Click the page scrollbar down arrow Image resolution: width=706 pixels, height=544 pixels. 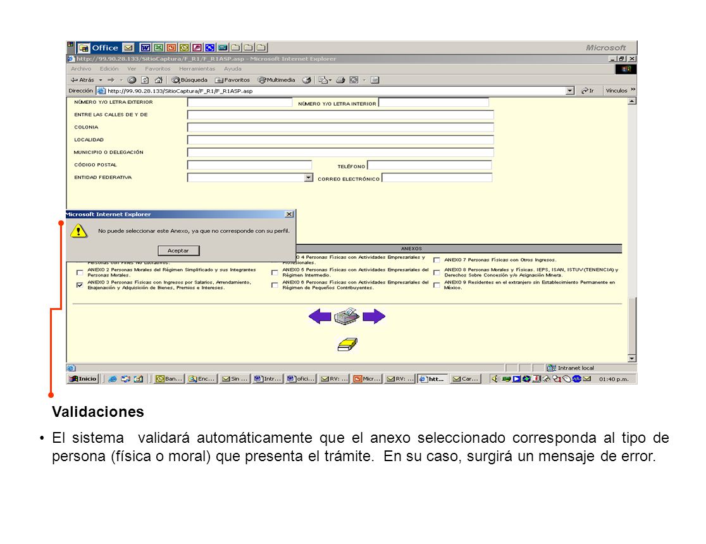632,359
